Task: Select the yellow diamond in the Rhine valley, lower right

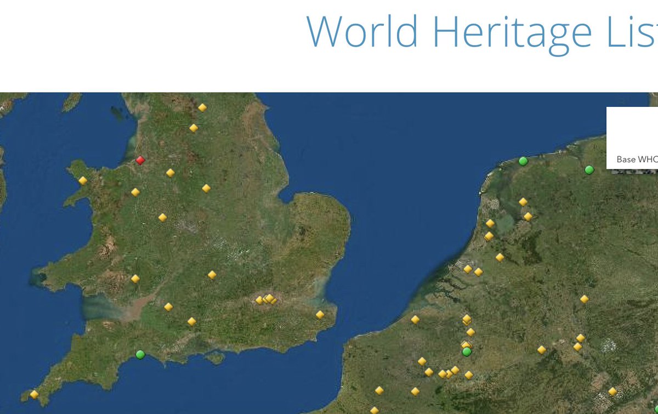Action: pyautogui.click(x=612, y=392)
